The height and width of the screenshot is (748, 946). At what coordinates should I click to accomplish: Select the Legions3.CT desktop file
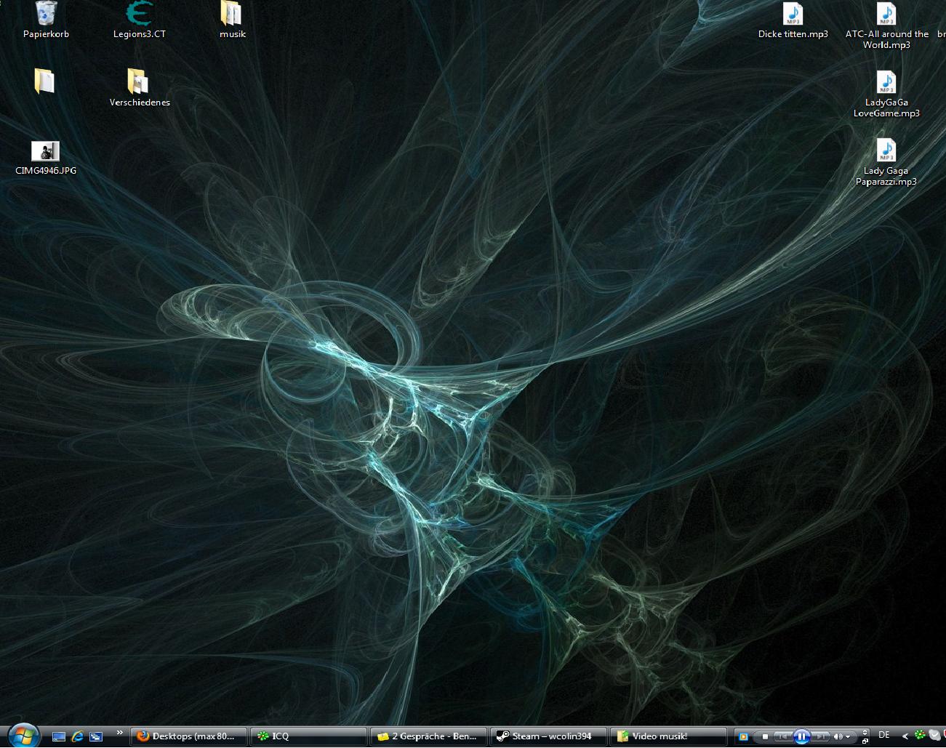139,14
